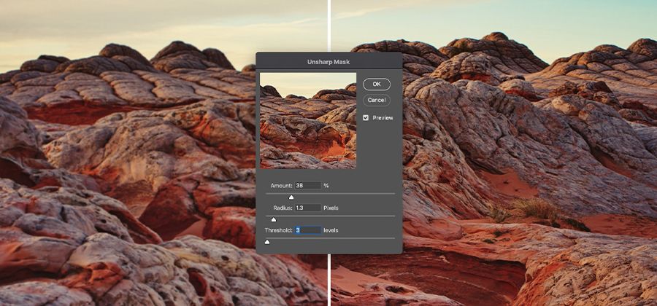This screenshot has height=306, width=657.
Task: Click the Amount percentage input field
Action: 308,186
